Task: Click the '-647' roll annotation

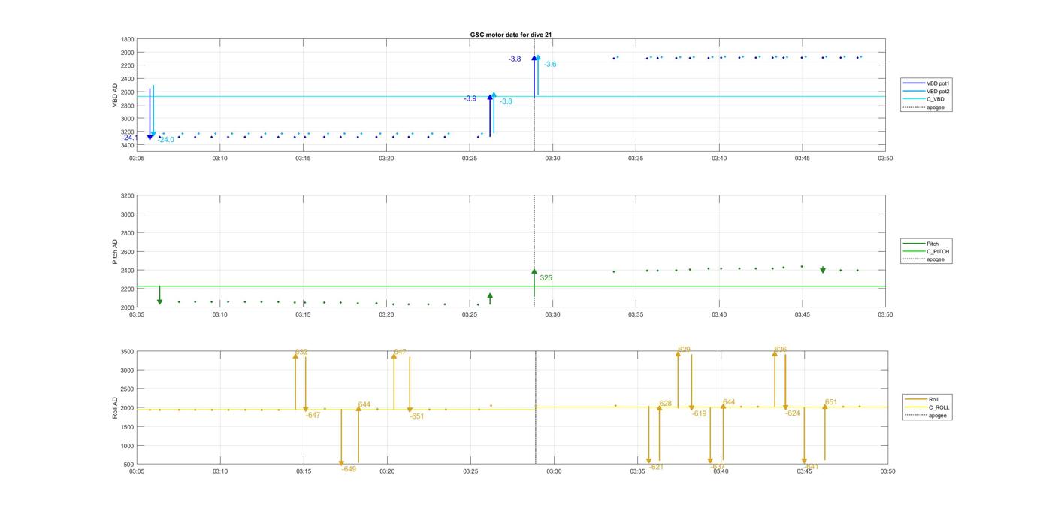Action: click(313, 415)
